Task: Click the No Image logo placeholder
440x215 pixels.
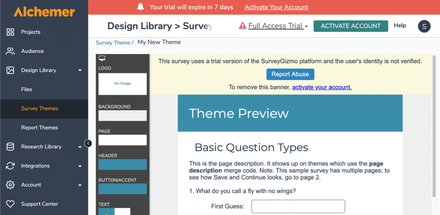Action: [x=123, y=84]
